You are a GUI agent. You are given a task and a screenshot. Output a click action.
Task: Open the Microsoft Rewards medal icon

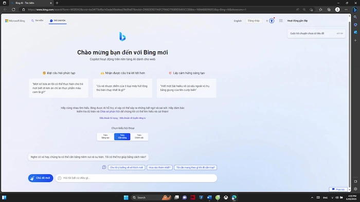tap(272, 21)
